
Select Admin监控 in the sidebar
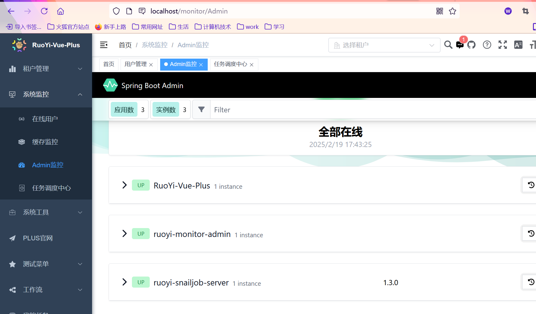point(46,165)
